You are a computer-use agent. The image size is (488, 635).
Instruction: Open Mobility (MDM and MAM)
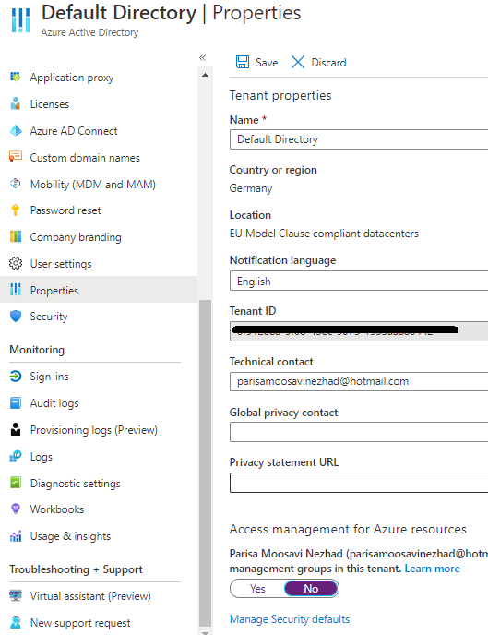pos(92,185)
